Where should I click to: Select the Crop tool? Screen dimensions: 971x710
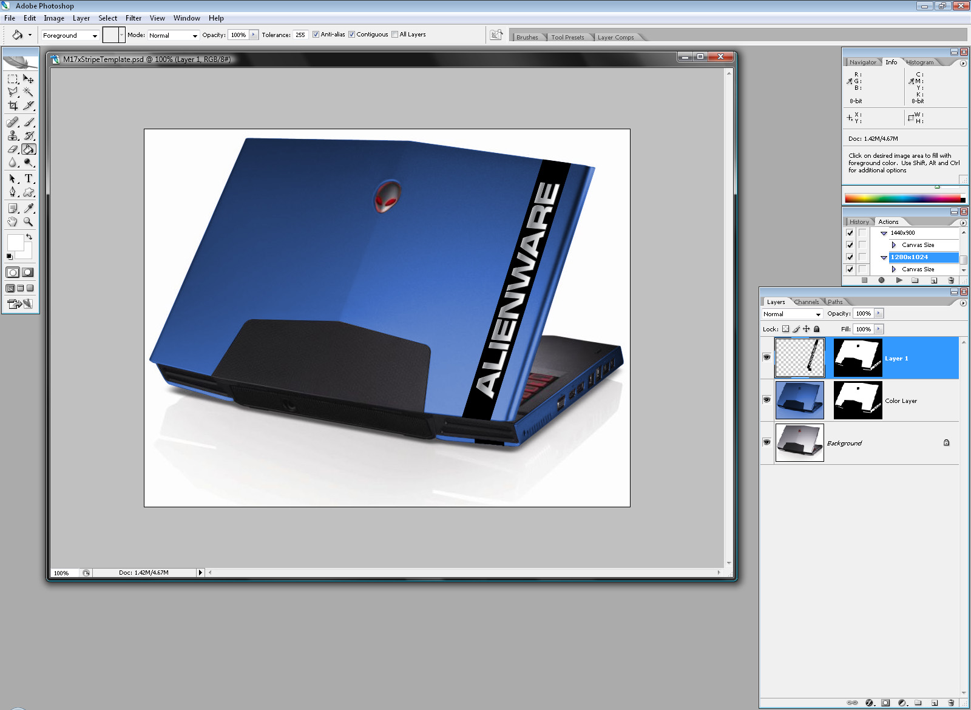[x=13, y=106]
